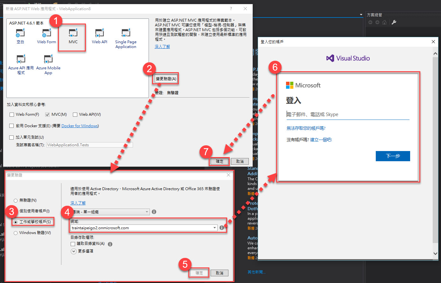Image resolution: width=441 pixels, height=283 pixels.
Task: Click 變更驗證(A) button
Action: click(x=166, y=79)
